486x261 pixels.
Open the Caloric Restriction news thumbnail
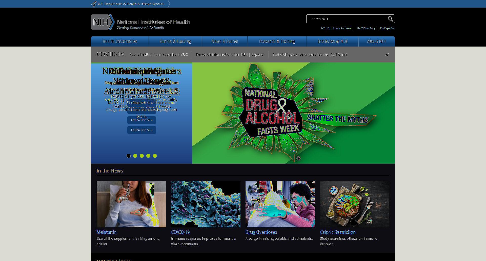tap(355, 204)
